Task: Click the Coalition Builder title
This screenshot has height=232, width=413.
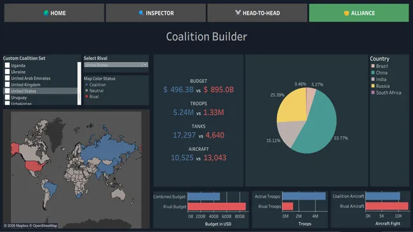Action: [x=207, y=37]
